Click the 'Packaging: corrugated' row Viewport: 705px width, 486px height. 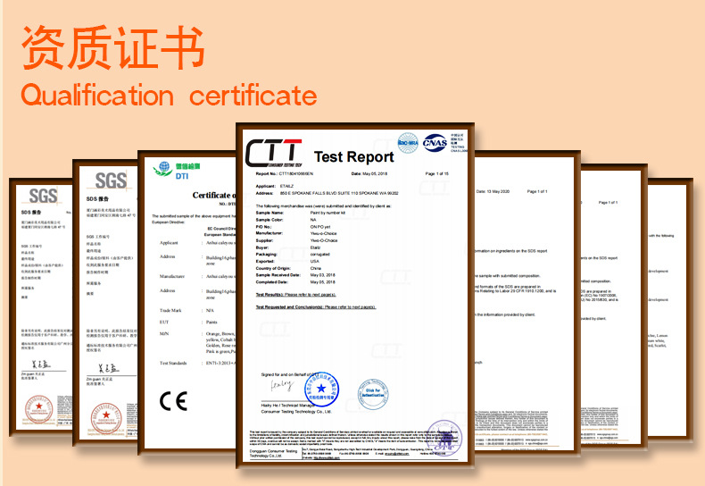293,255
